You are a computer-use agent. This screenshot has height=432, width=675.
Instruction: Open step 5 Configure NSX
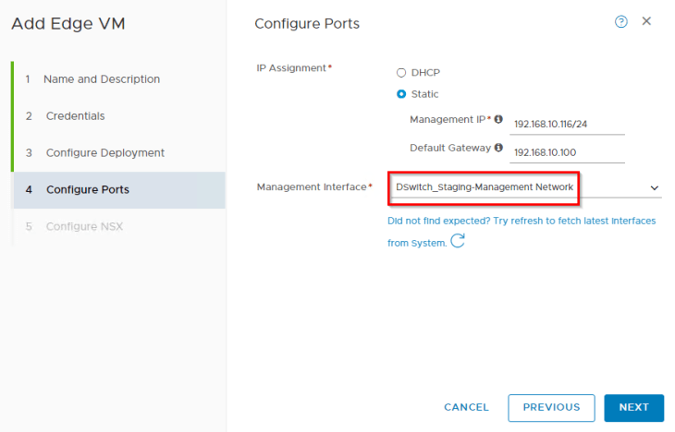(84, 227)
